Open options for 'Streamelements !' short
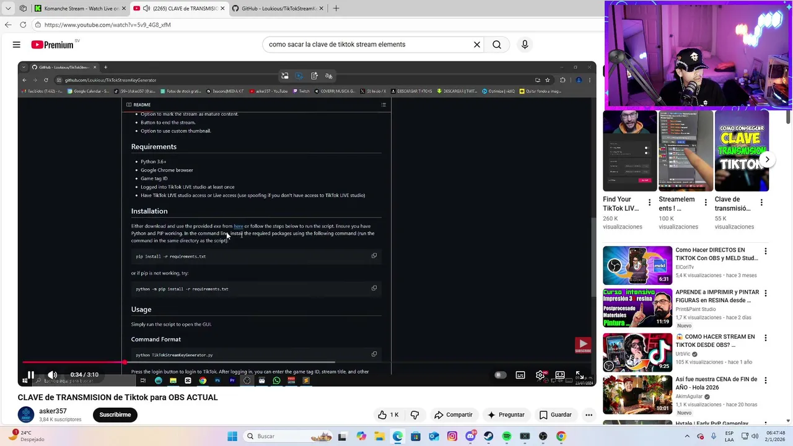The width and height of the screenshot is (793, 446). pyautogui.click(x=705, y=203)
